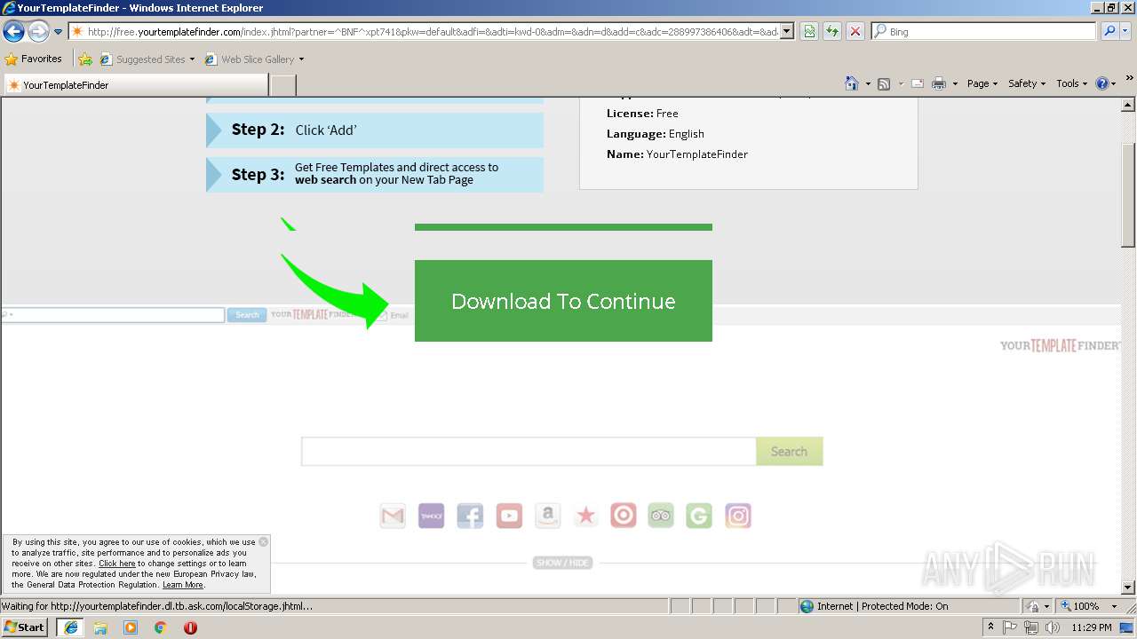Open the Page menu
The image size is (1137, 639).
(x=982, y=83)
